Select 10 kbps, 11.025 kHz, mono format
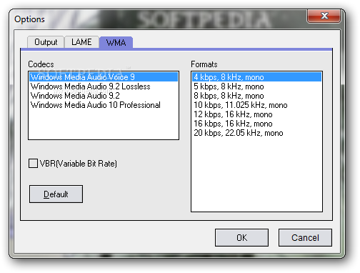This screenshot has width=360, height=273. 256,105
